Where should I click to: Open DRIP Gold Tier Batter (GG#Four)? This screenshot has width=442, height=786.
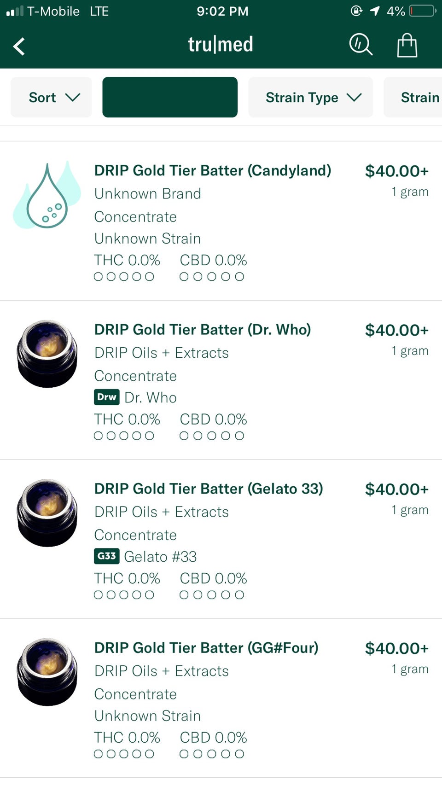206,648
